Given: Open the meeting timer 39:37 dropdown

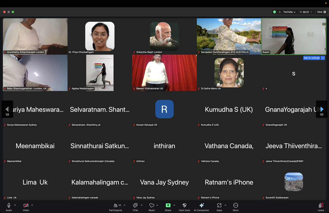Looking at the screenshot, I should (x=306, y=12).
